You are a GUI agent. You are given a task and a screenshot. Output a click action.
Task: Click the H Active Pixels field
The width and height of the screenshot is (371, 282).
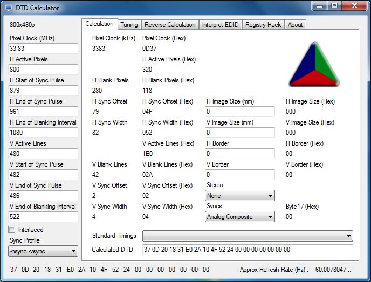click(x=43, y=70)
